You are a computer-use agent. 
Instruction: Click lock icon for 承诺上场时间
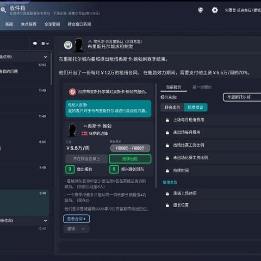167,194
